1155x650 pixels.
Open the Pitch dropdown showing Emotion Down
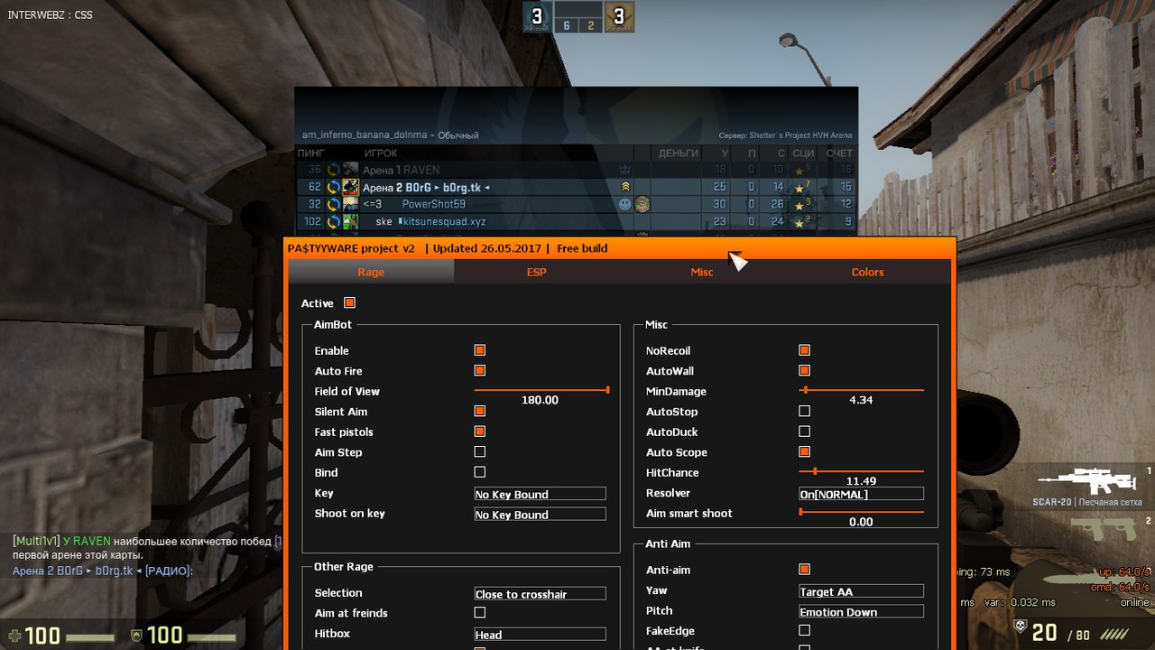pos(860,611)
